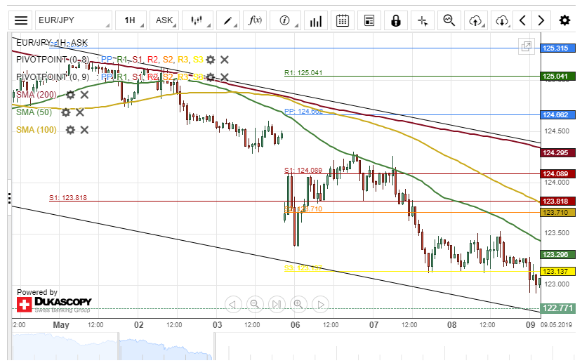Remove the SMA (200) indicator
582x363 pixels.
coord(85,95)
